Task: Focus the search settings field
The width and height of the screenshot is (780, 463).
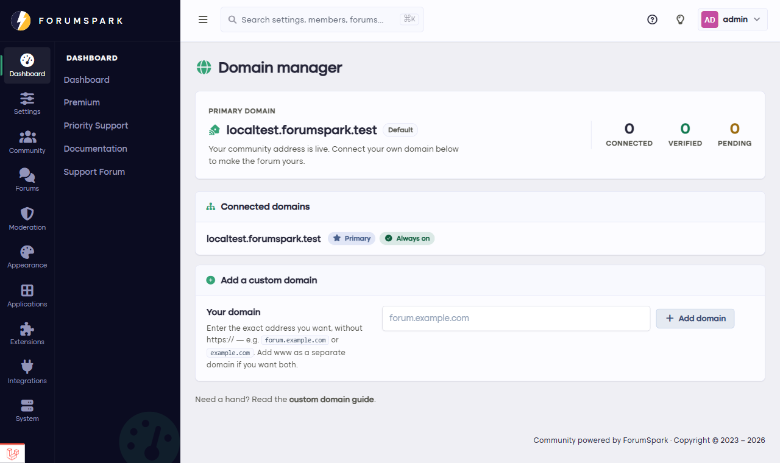Action: (x=322, y=19)
